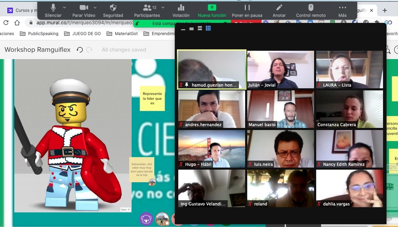Switch video panel to stacked strip view
The image size is (398, 227).
click(x=200, y=29)
